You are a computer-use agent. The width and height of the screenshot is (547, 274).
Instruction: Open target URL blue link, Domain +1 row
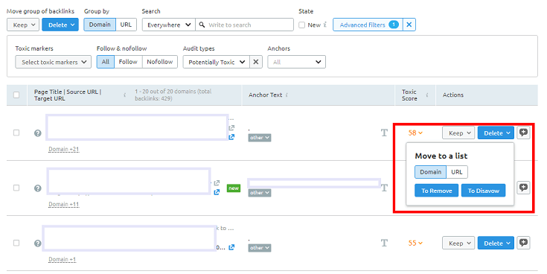pyautogui.click(x=231, y=247)
